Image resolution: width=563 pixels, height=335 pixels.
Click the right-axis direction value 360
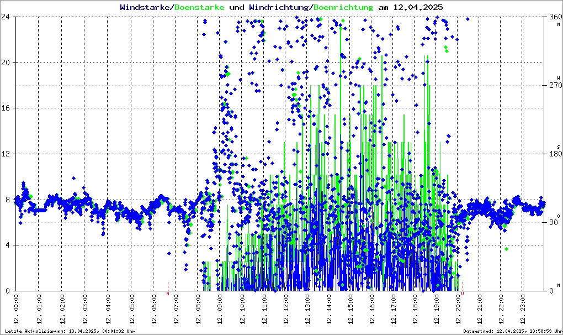(556, 17)
